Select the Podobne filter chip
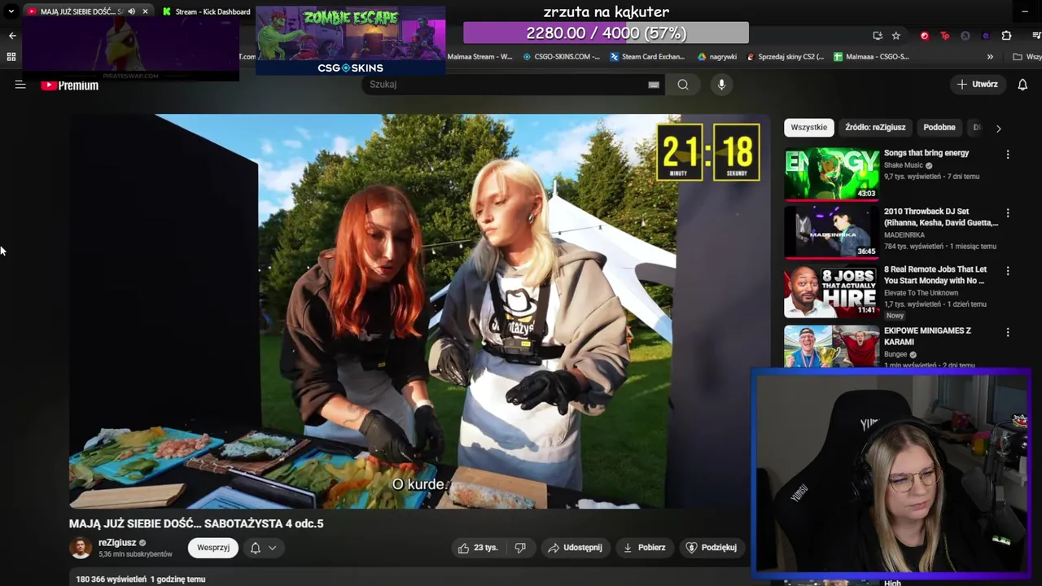 tap(939, 128)
